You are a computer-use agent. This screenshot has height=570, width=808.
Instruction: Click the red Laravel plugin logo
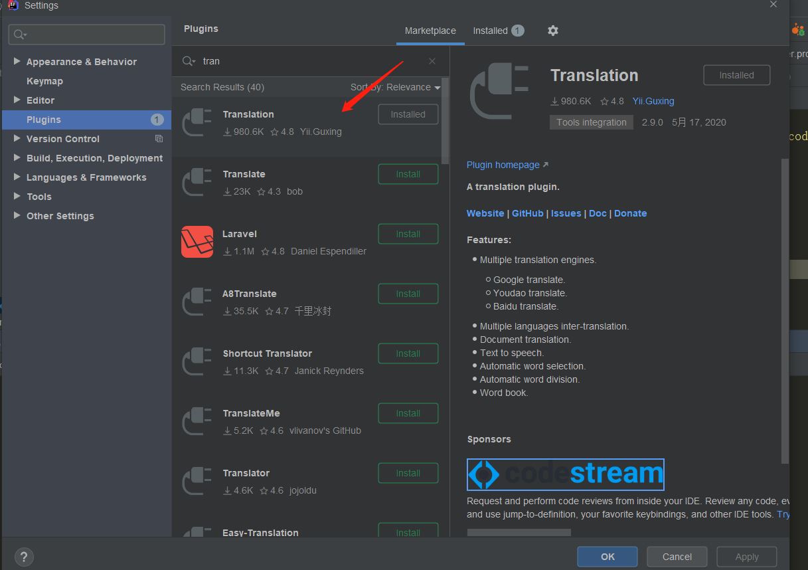click(197, 242)
